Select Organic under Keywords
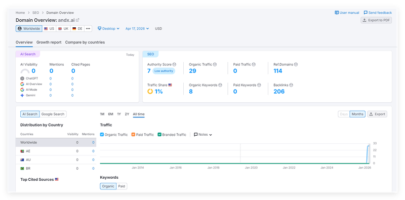The width and height of the screenshot is (405, 200). point(108,186)
